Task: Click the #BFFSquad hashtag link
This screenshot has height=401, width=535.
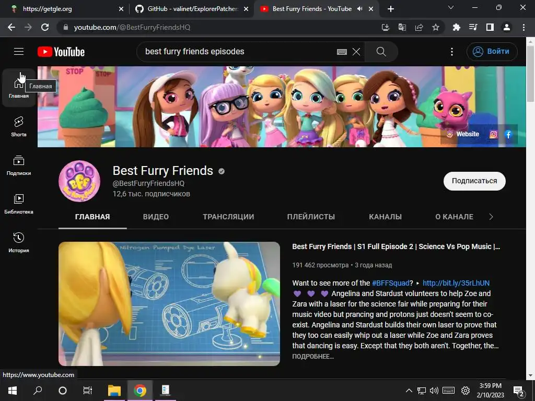Action: coord(390,283)
